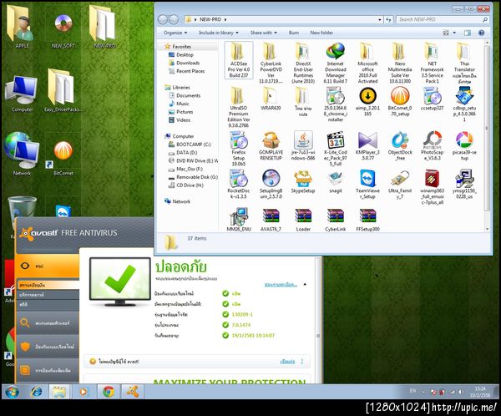Click avast details link beside no-account notice
The height and width of the screenshot is (416, 501).
pyautogui.click(x=287, y=362)
